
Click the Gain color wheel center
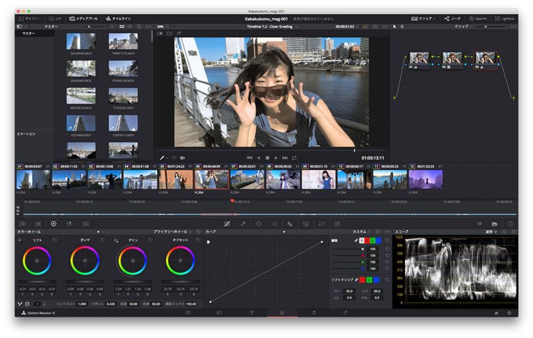[x=132, y=261]
